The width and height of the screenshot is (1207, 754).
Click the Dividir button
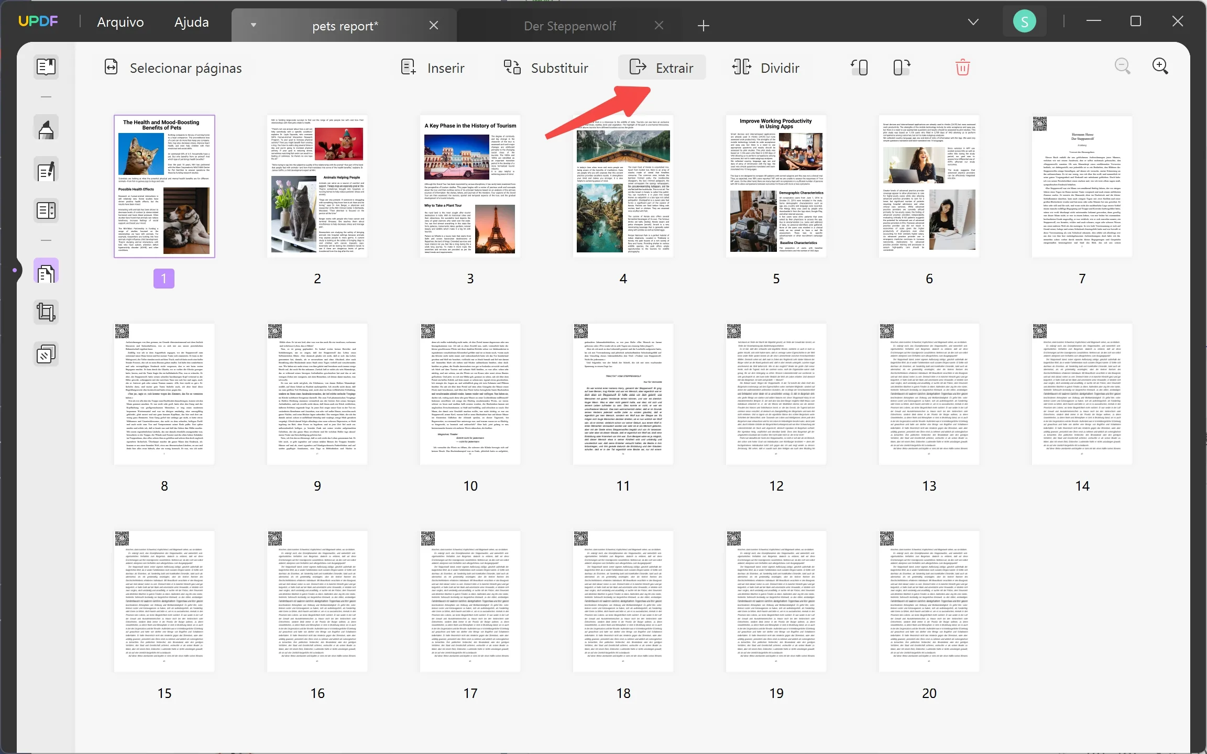pos(765,67)
